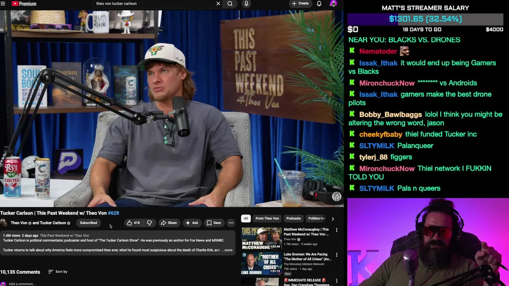The width and height of the screenshot is (509, 286).
Task: Select the Podcasts chip
Action: [293, 218]
